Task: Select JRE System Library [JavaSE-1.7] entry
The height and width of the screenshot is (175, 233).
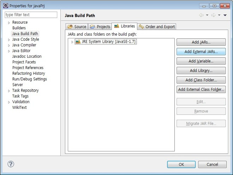Action: point(106,42)
